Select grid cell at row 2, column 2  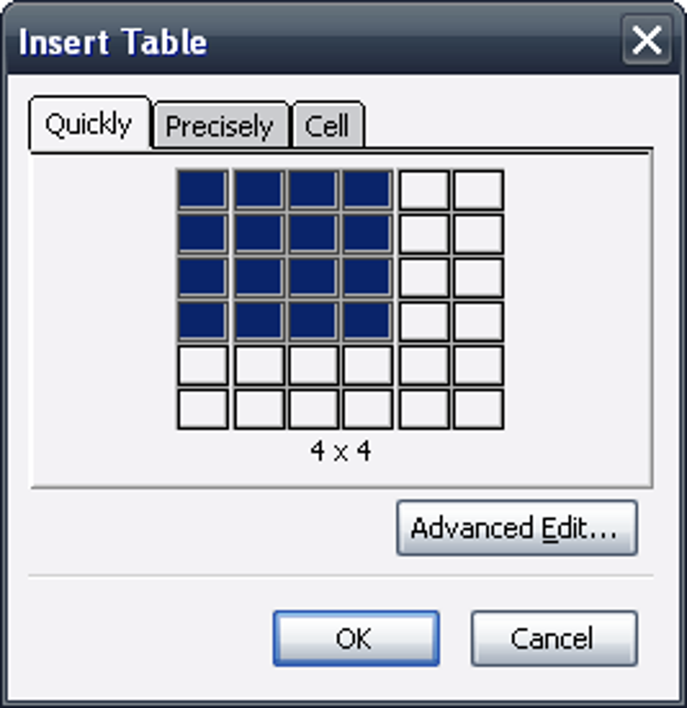click(x=259, y=234)
